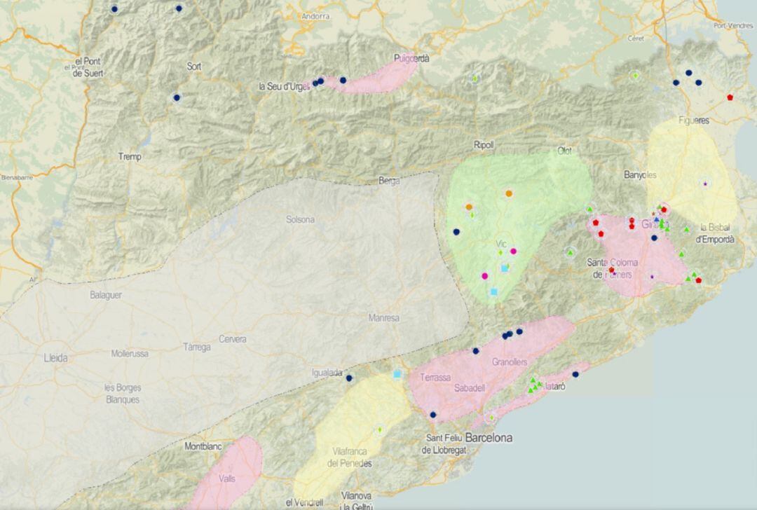Click the Lleida city label
The width and height of the screenshot is (757, 510).
56,358
